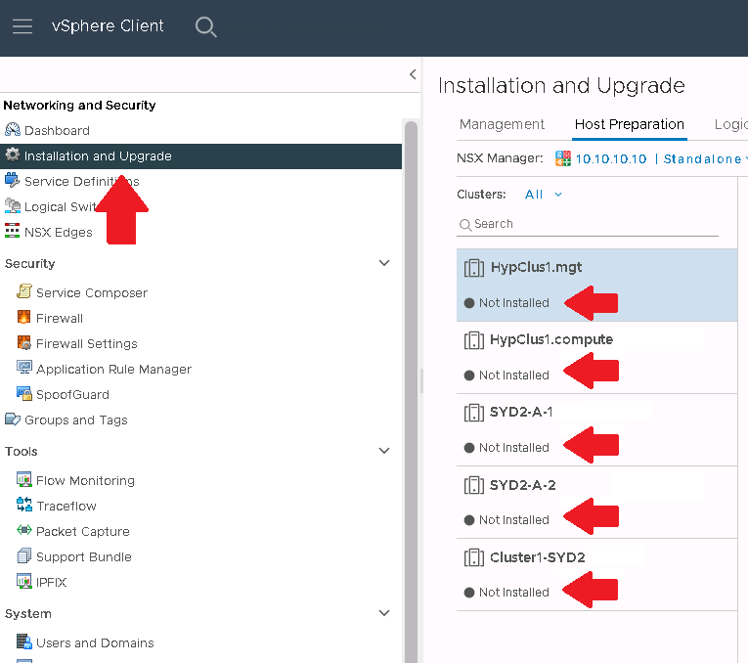Click the NSX Manager icon beside 10.10.10.10
Viewport: 748px width, 663px height.
point(563,158)
